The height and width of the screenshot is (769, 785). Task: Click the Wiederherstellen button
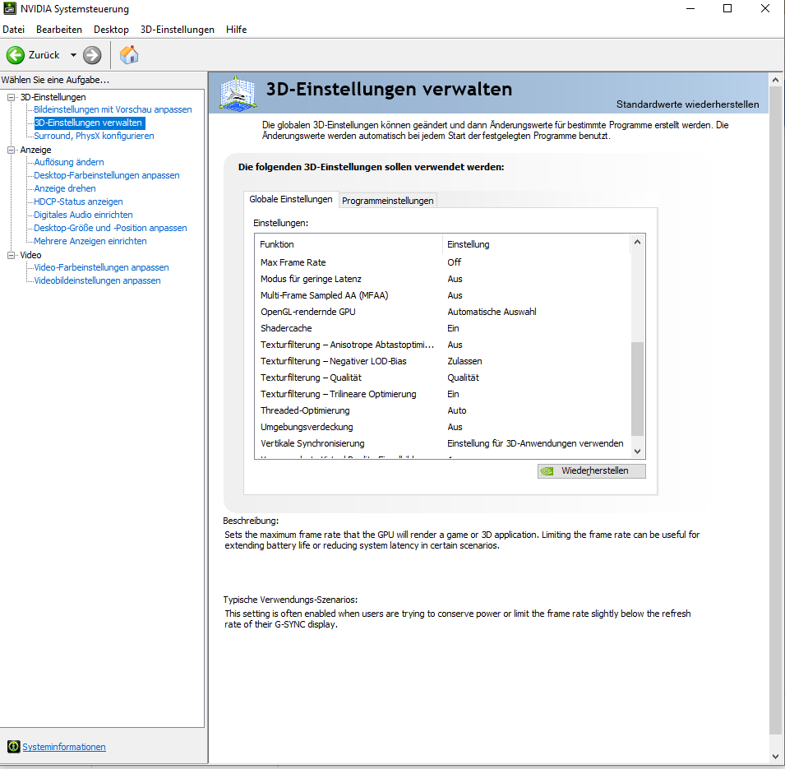[x=591, y=471]
